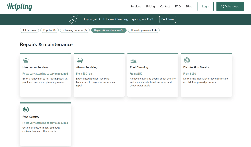Click the Helpling logo
The height and width of the screenshot is (147, 251).
pos(20,7)
